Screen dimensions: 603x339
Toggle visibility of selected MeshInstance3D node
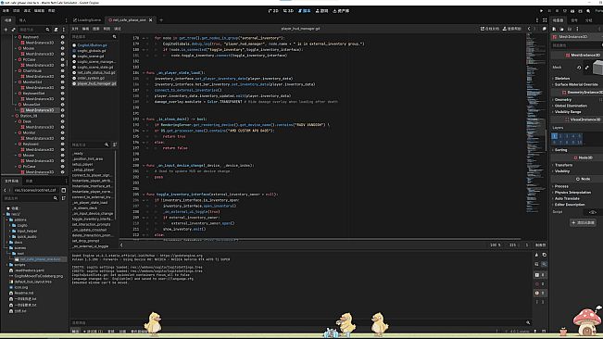(62, 110)
